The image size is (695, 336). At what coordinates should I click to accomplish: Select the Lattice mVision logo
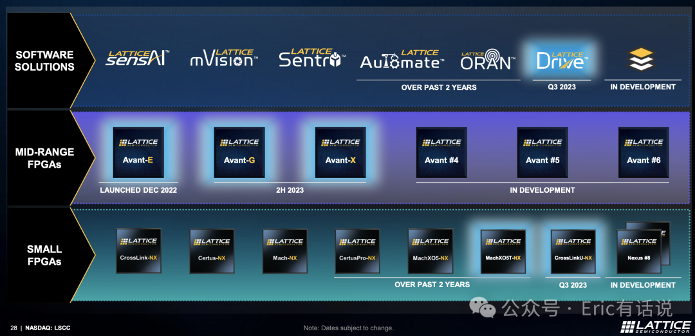[x=224, y=58]
